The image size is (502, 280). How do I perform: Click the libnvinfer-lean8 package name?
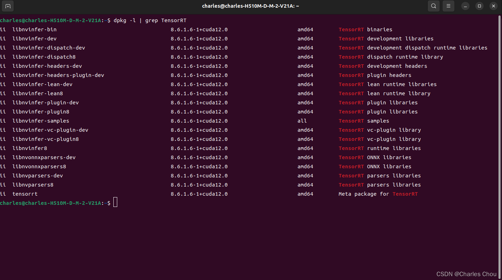(38, 93)
